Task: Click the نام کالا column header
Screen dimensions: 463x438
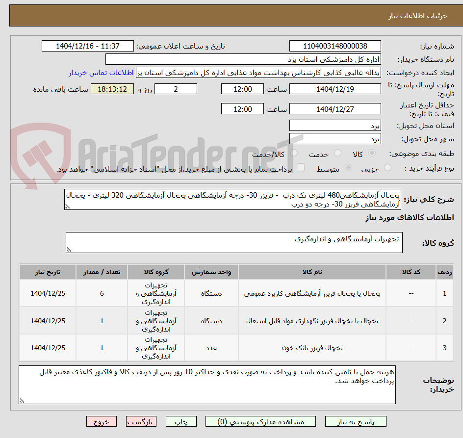Action: point(312,272)
